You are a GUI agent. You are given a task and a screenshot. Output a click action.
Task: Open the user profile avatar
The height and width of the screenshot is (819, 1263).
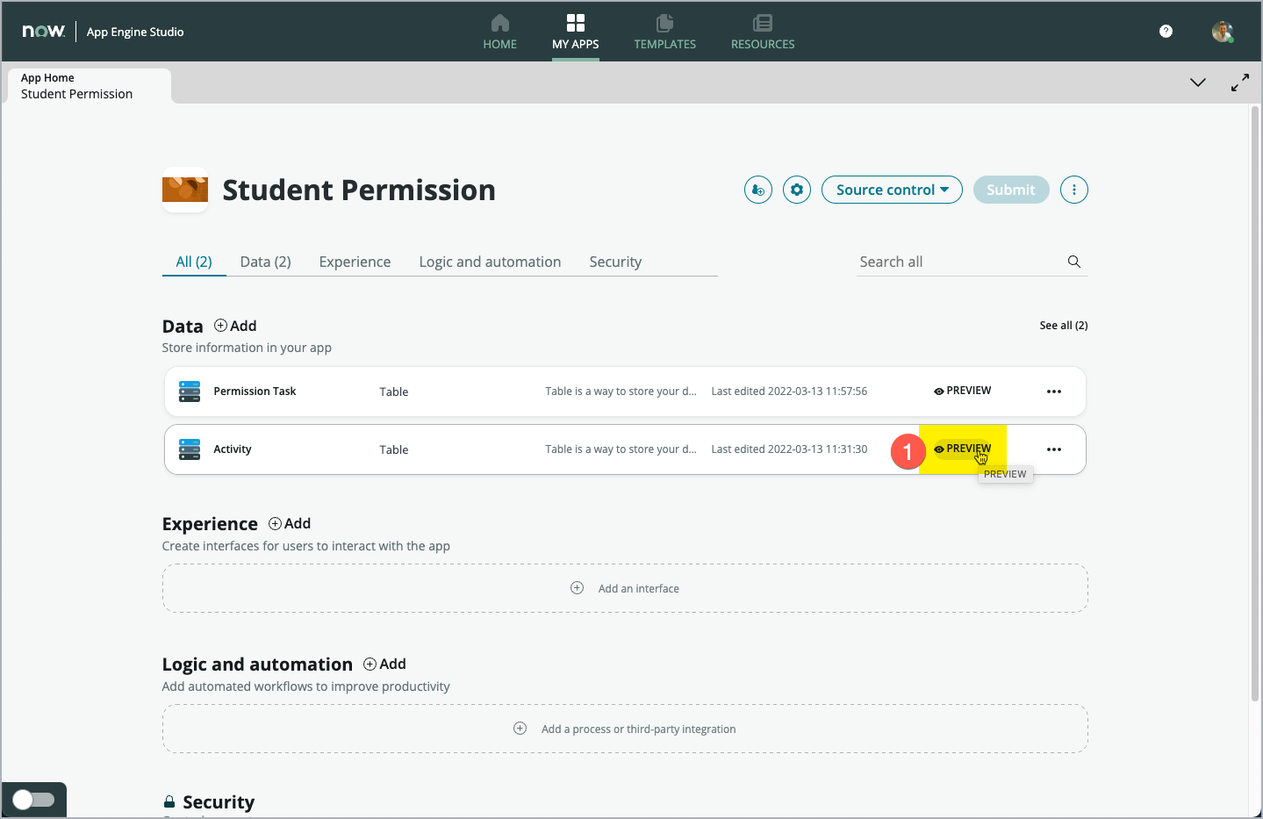pos(1223,32)
